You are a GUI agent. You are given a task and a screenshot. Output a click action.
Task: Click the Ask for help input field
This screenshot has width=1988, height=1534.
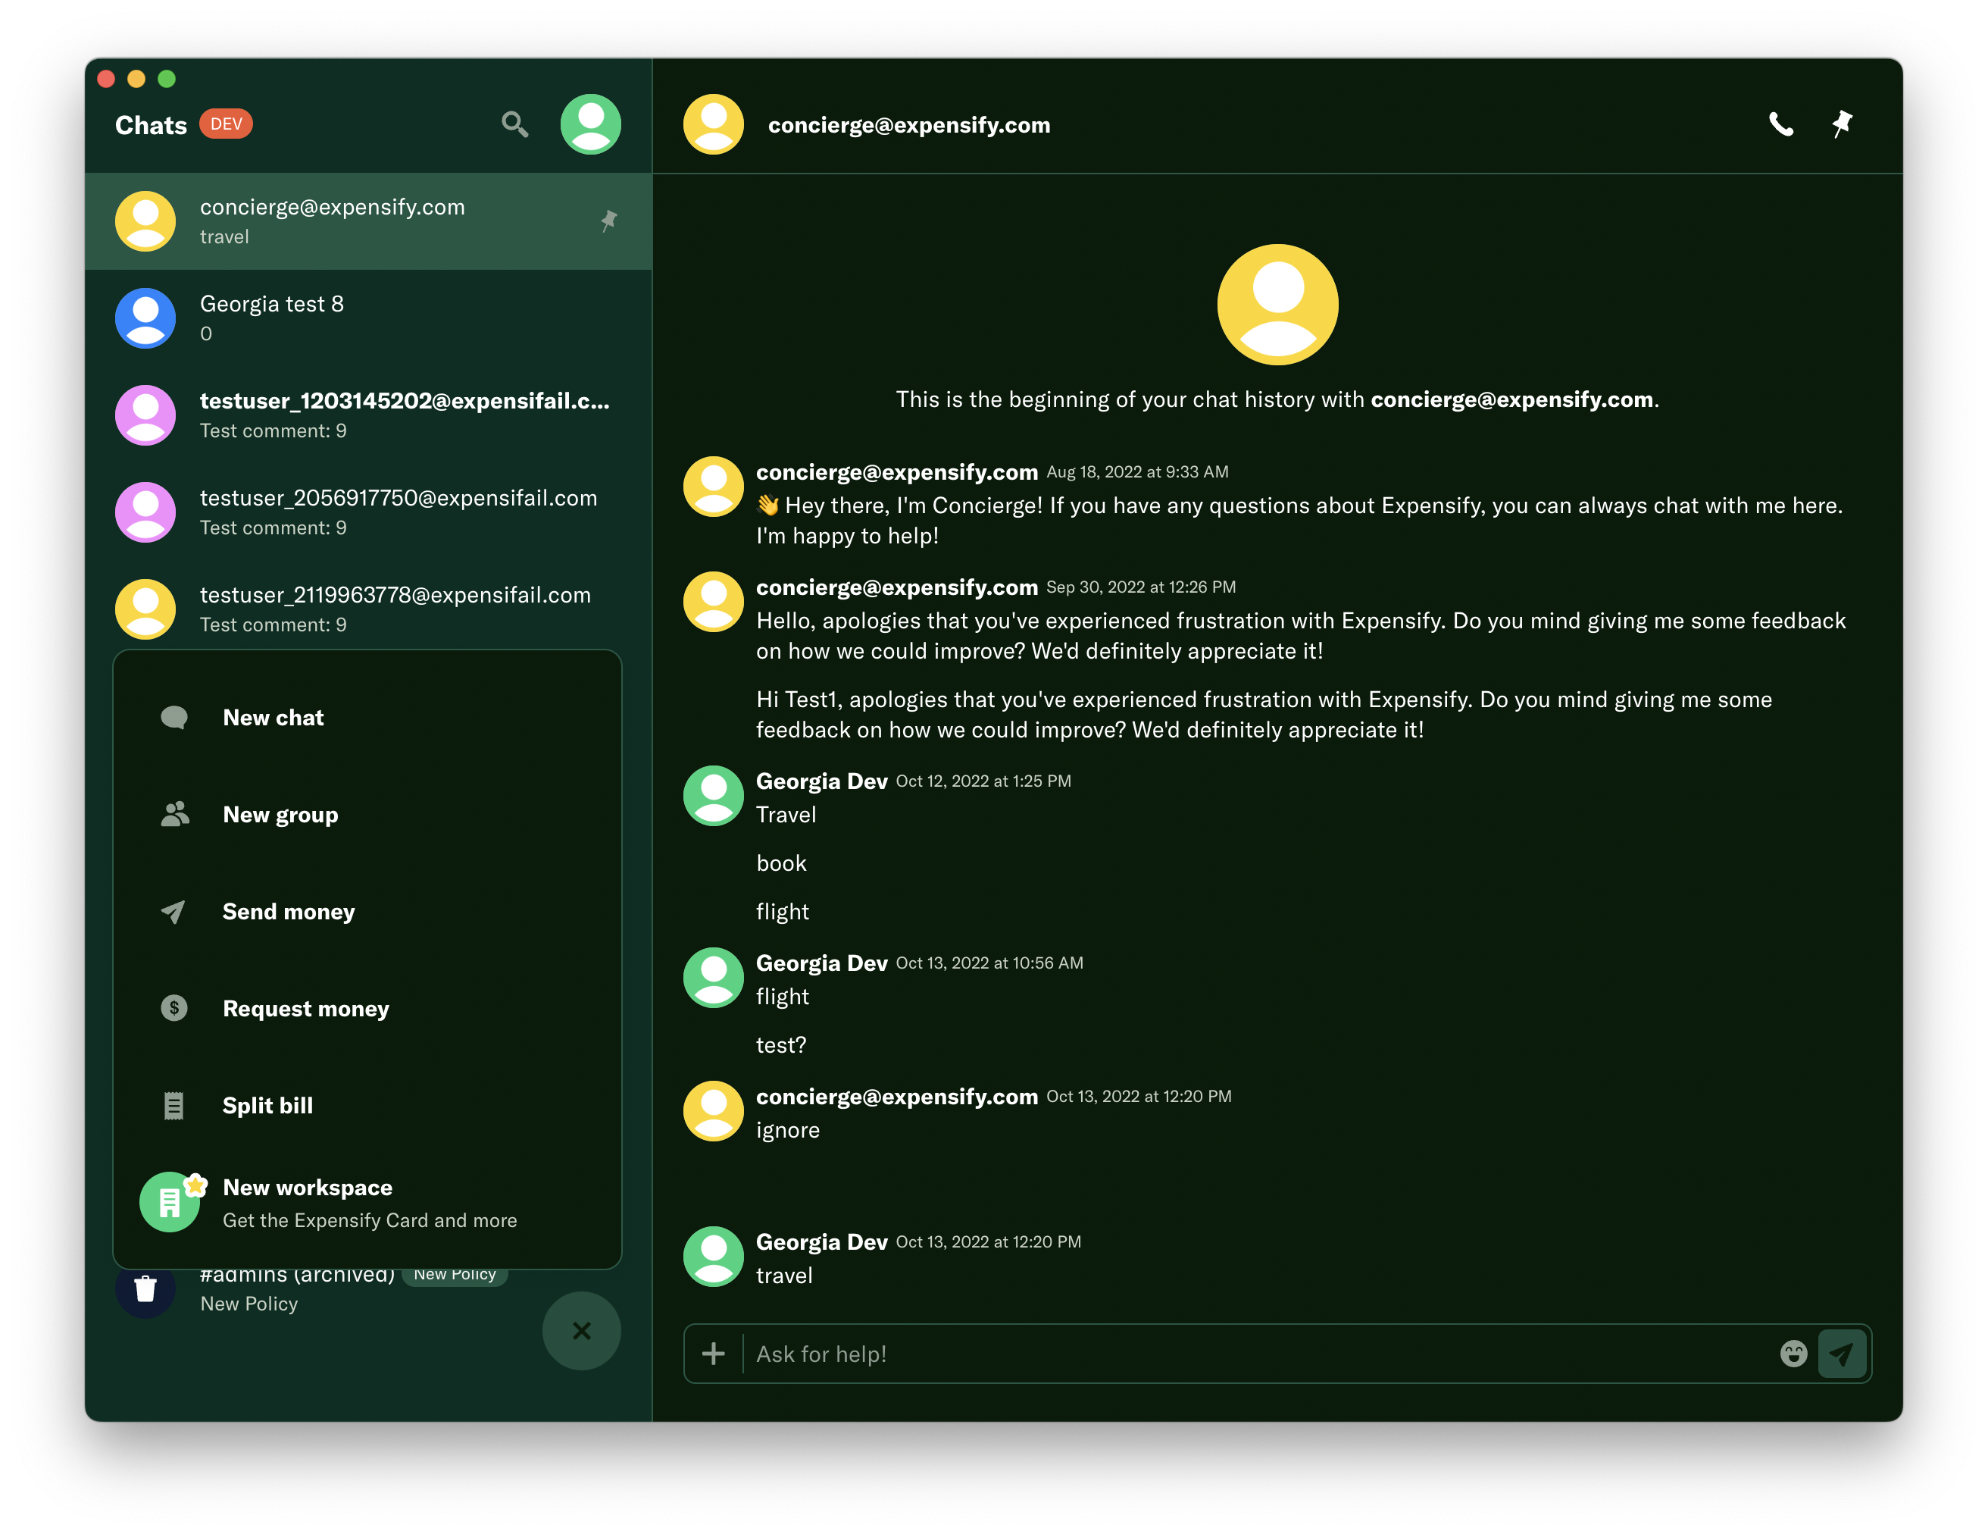click(1256, 1354)
